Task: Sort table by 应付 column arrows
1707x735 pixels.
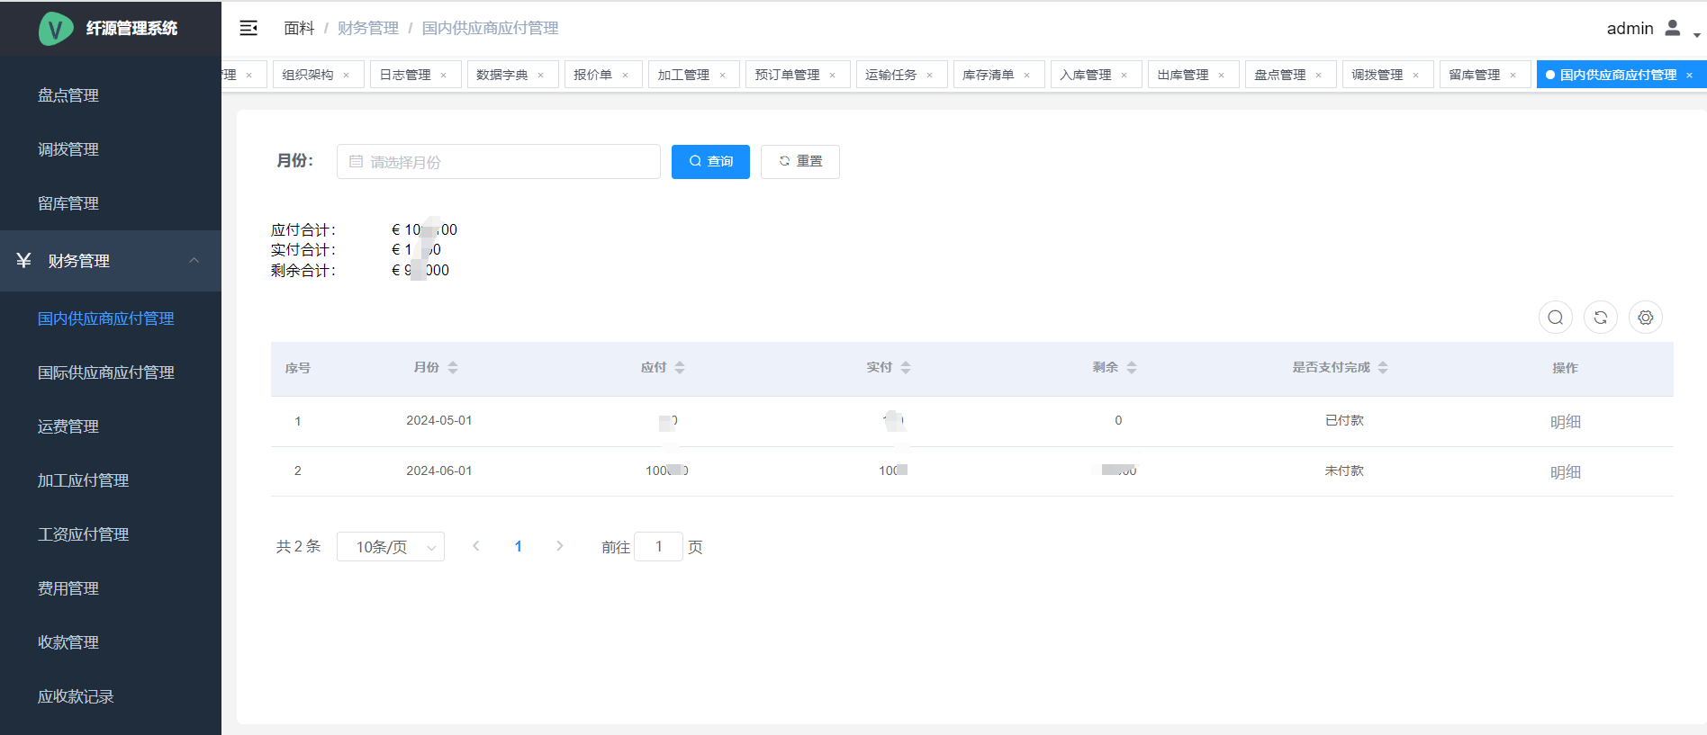Action: [680, 367]
